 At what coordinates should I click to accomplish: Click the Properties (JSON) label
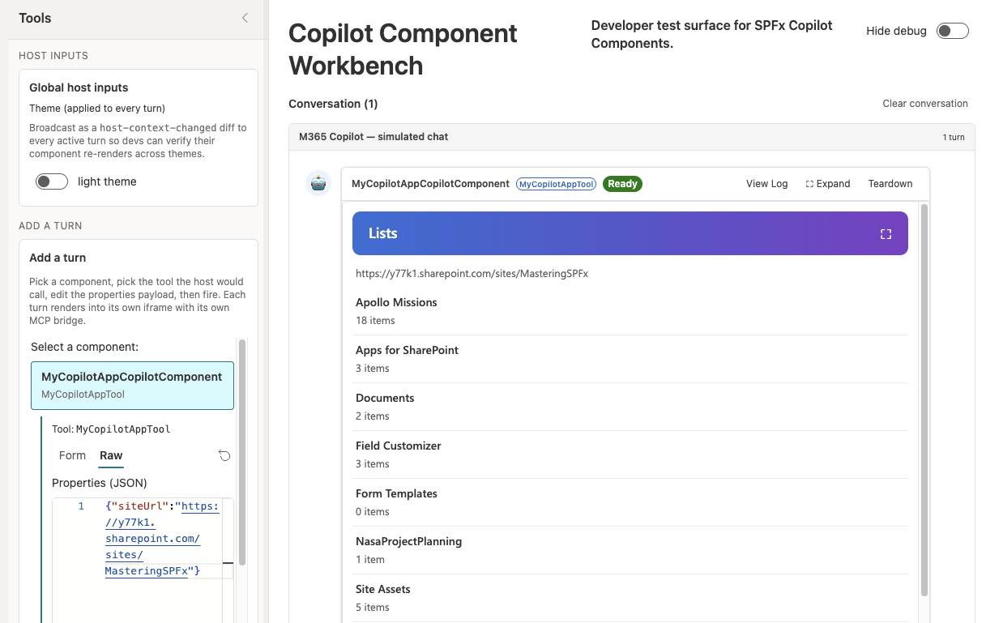[100, 483]
